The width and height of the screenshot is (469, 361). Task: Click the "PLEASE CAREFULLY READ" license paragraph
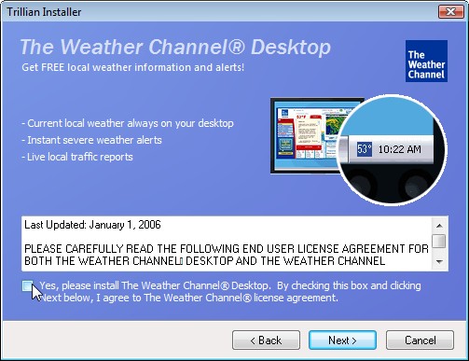click(227, 255)
